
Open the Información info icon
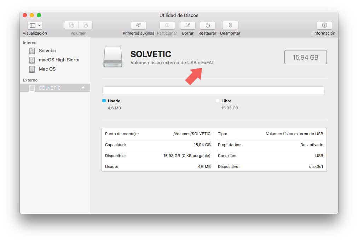click(324, 25)
